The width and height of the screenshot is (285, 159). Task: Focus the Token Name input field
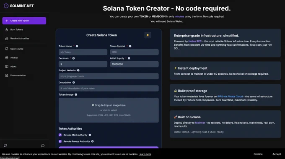(83, 52)
